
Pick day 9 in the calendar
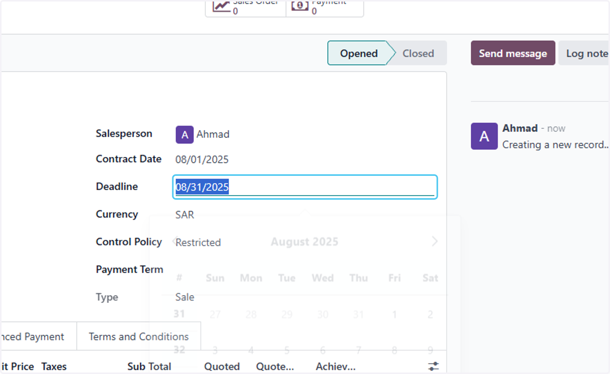coord(430,350)
